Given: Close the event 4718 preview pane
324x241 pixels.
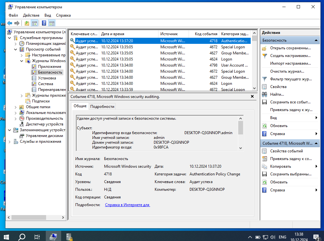Looking at the screenshot, I should point(252,96).
